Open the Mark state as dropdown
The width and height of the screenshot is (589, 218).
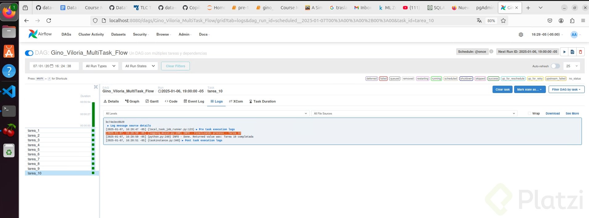coord(530,89)
